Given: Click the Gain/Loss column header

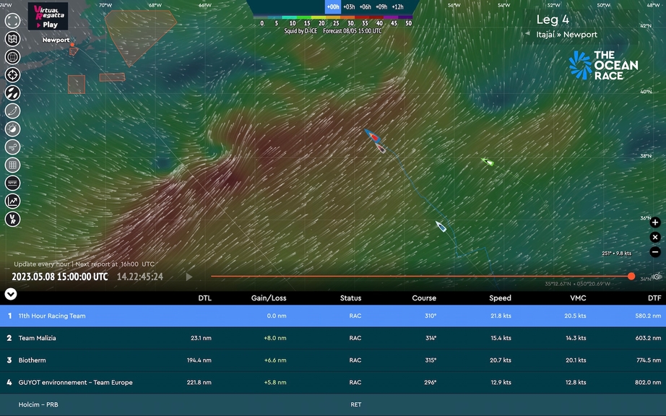Looking at the screenshot, I should 269,298.
